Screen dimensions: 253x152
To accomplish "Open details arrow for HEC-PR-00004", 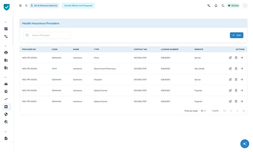I will coord(242,69).
